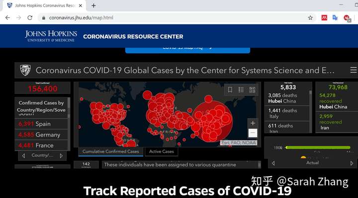358x198 pixels.
Task: Go to previous country list page arrow
Action: coord(23,156)
